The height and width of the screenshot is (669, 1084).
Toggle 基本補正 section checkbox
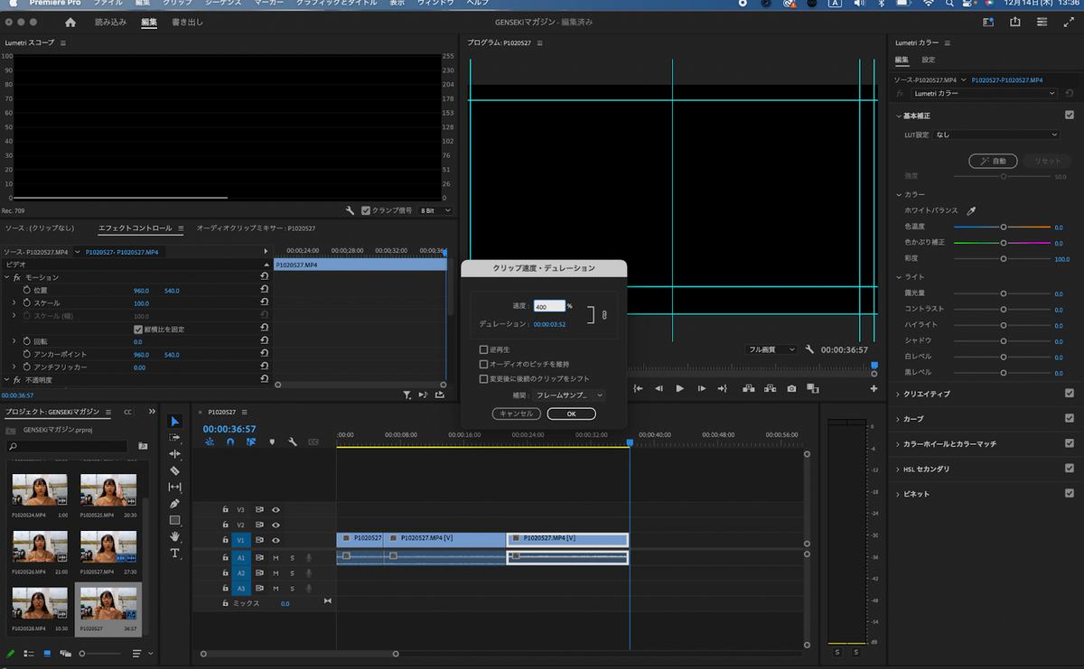(x=1070, y=116)
